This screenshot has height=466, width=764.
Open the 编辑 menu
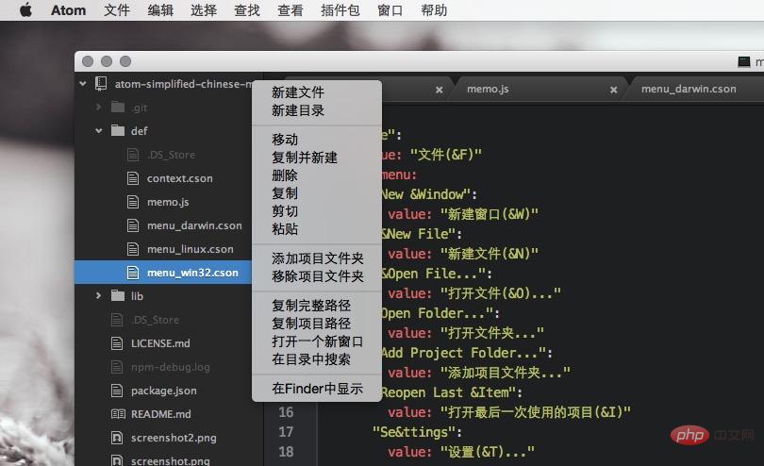tap(160, 10)
